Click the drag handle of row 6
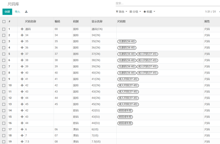 coord(22,60)
